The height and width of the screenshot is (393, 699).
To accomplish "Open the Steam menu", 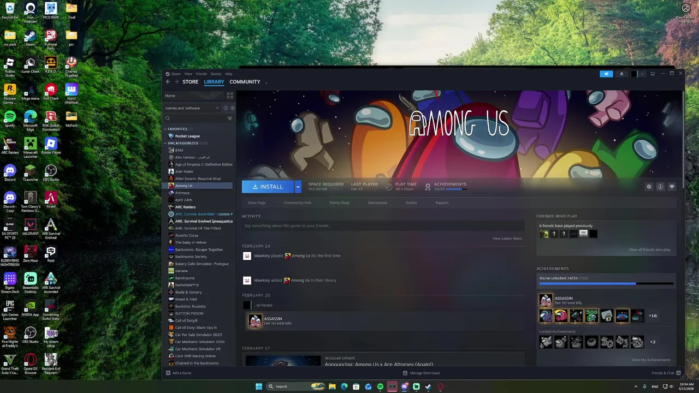I will tap(176, 74).
